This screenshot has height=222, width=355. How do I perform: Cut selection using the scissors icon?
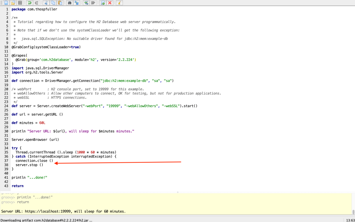[46, 3]
